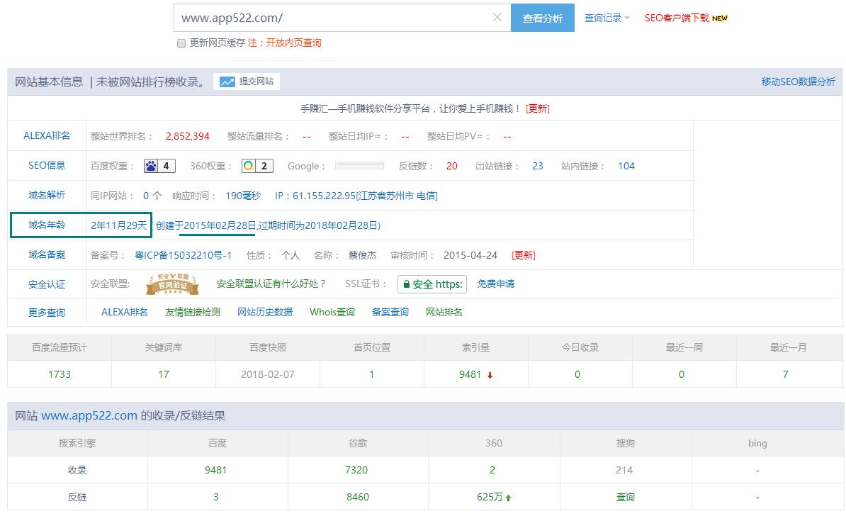Screen dimensions: 846x516
Task: Click the 提交网站 chart icon button
Action: pyautogui.click(x=247, y=82)
